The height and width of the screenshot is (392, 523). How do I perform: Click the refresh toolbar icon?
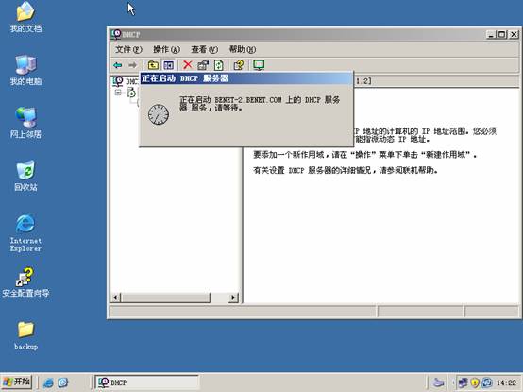coord(219,65)
